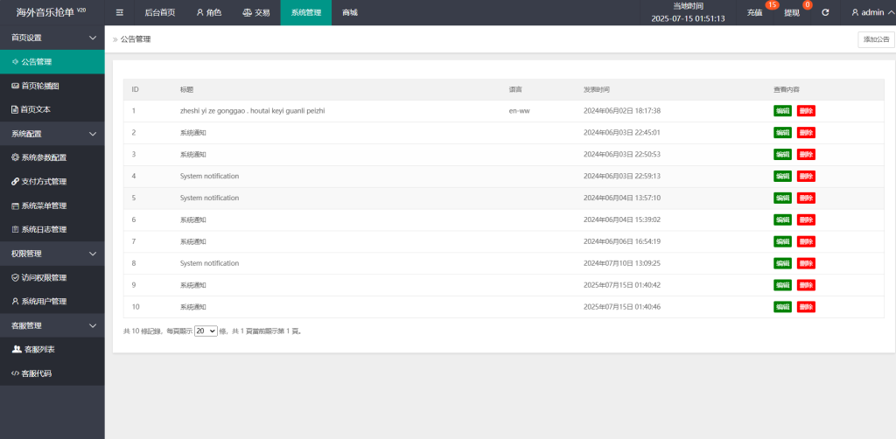Edit announcement with ID 6
The height and width of the screenshot is (439, 896).
[783, 219]
